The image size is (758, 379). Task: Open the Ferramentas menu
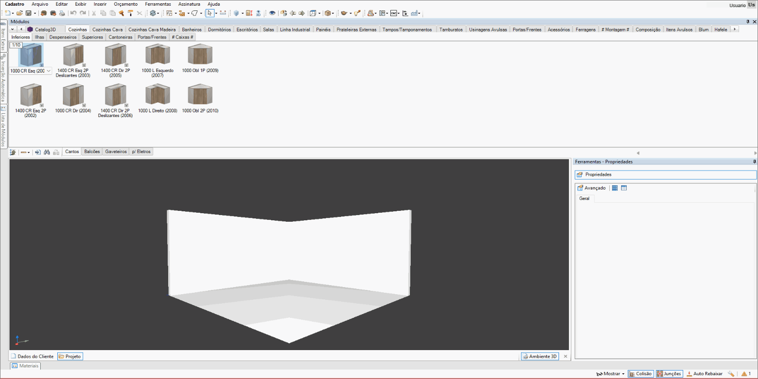(x=158, y=4)
